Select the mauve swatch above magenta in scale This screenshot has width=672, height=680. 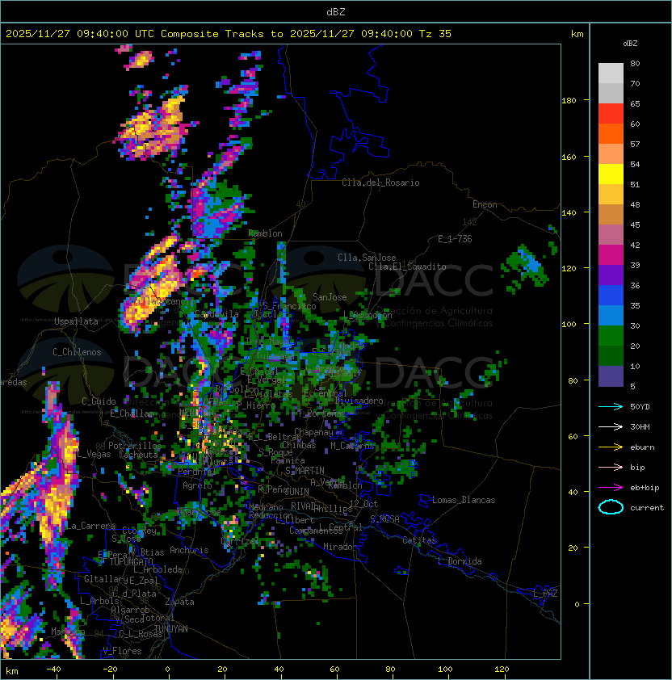pos(611,235)
